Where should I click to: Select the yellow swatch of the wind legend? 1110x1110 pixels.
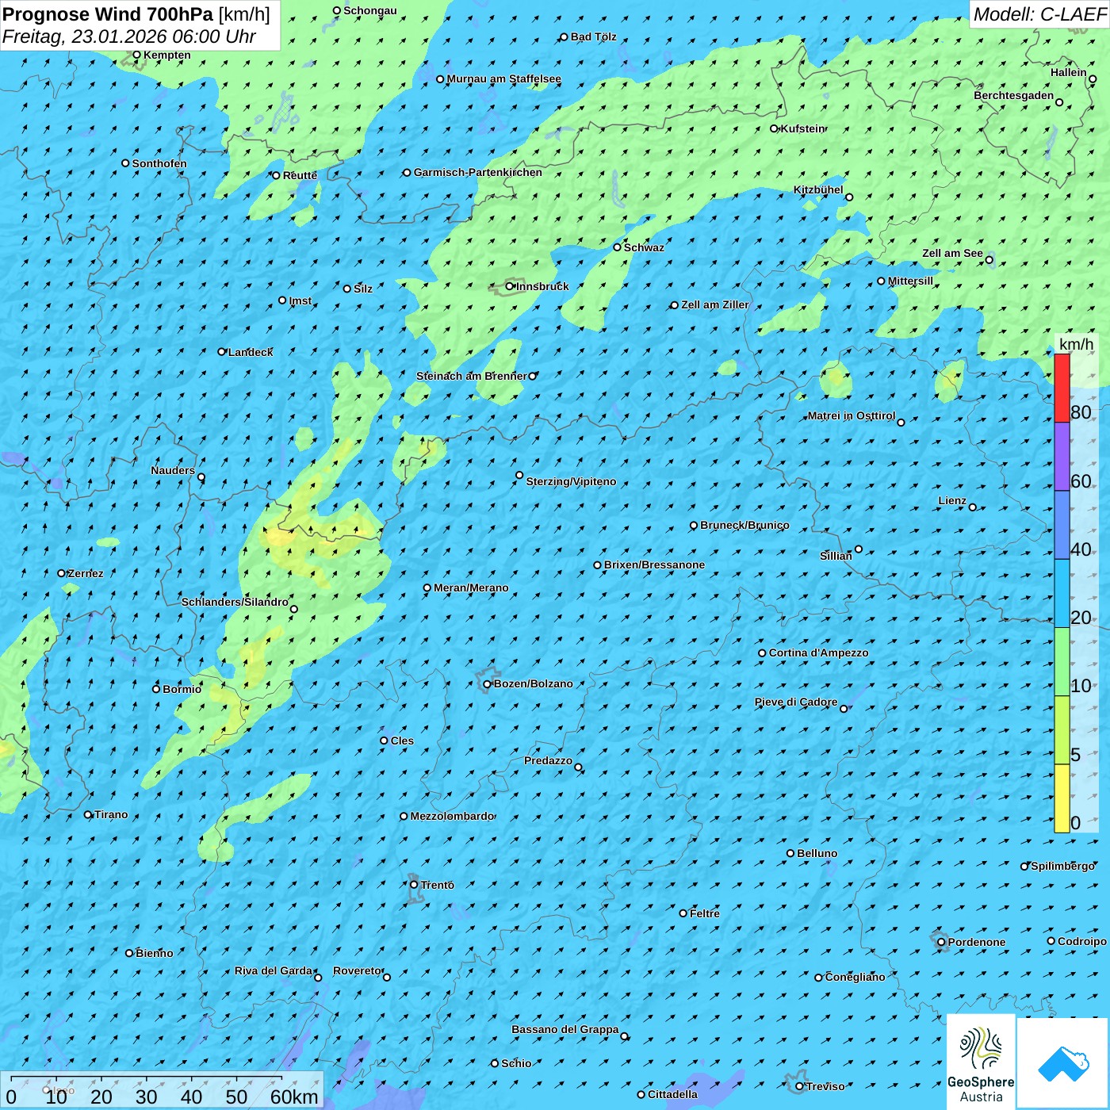coord(1062,798)
